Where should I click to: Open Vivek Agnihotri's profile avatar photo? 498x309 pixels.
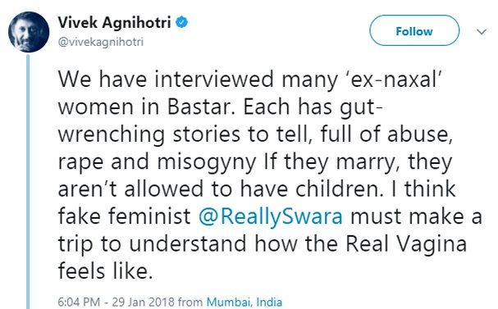pos(29,32)
